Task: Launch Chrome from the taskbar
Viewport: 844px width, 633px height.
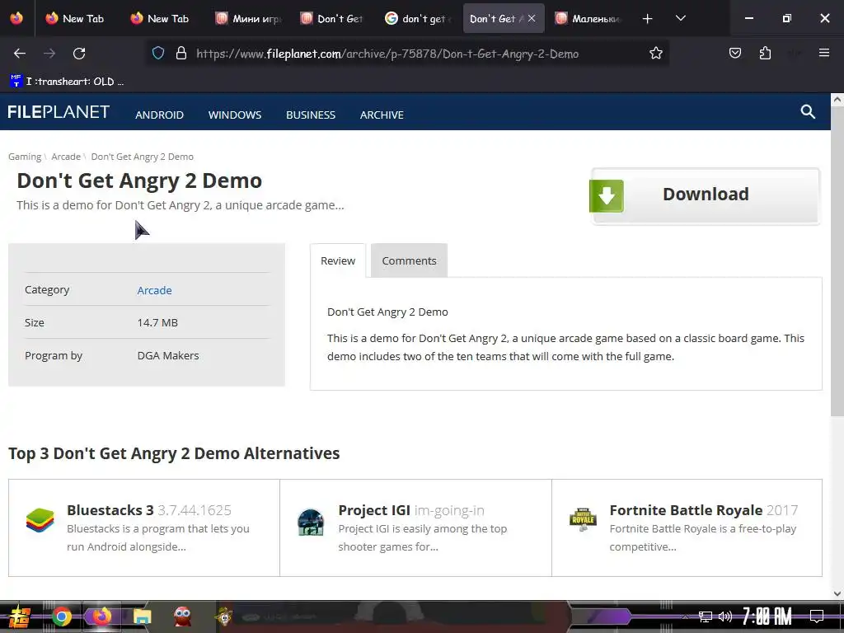Action: click(61, 617)
